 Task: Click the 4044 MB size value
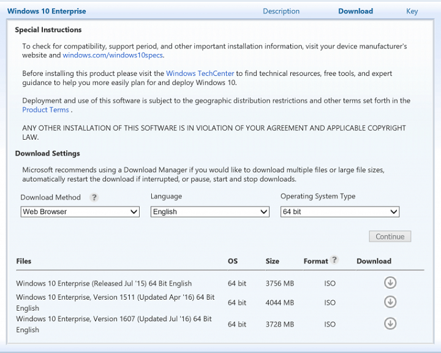(280, 303)
